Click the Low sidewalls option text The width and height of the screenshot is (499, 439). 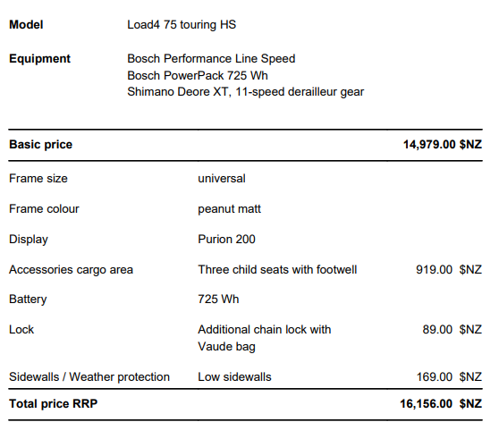(x=234, y=377)
